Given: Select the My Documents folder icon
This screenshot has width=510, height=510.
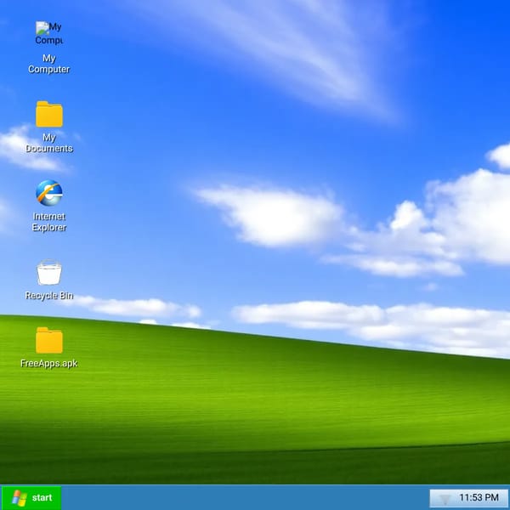Looking at the screenshot, I should pyautogui.click(x=49, y=114).
